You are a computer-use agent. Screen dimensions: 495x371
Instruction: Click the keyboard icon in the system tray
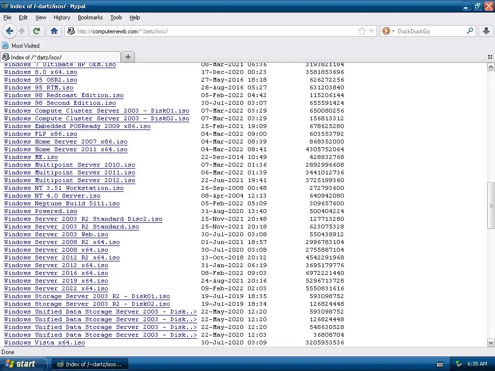(440, 364)
